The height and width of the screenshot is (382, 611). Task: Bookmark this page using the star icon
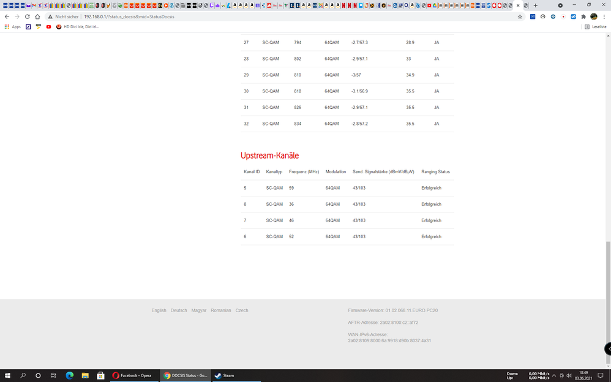click(520, 17)
